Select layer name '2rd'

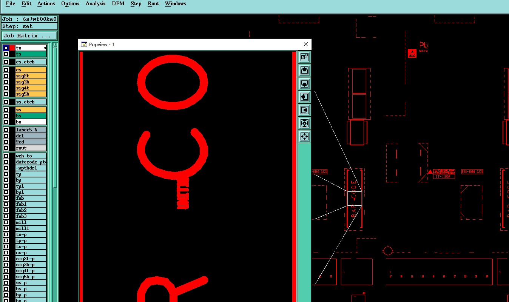coord(31,142)
